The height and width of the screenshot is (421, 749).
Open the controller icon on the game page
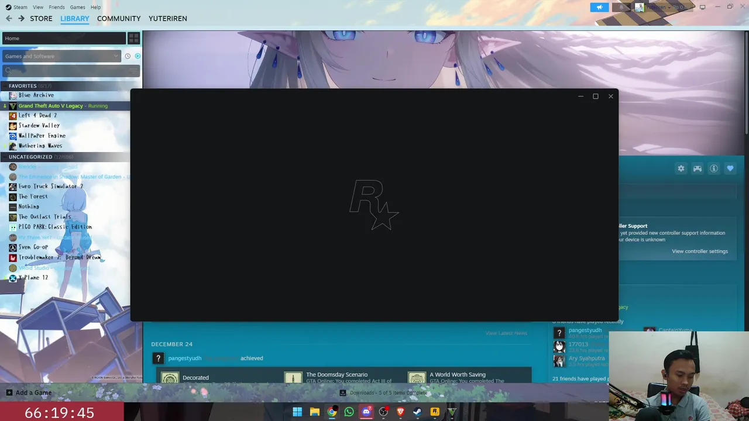pos(698,168)
